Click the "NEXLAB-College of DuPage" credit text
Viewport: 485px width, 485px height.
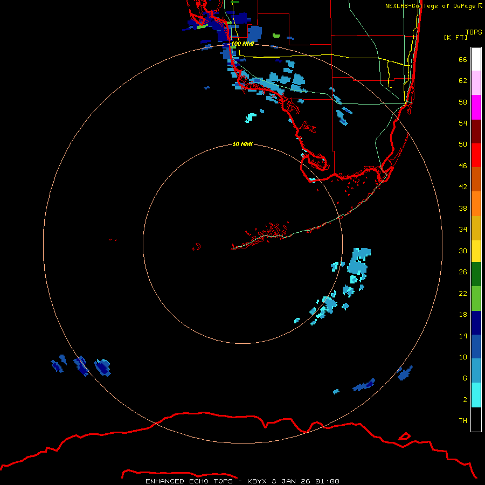coord(430,6)
